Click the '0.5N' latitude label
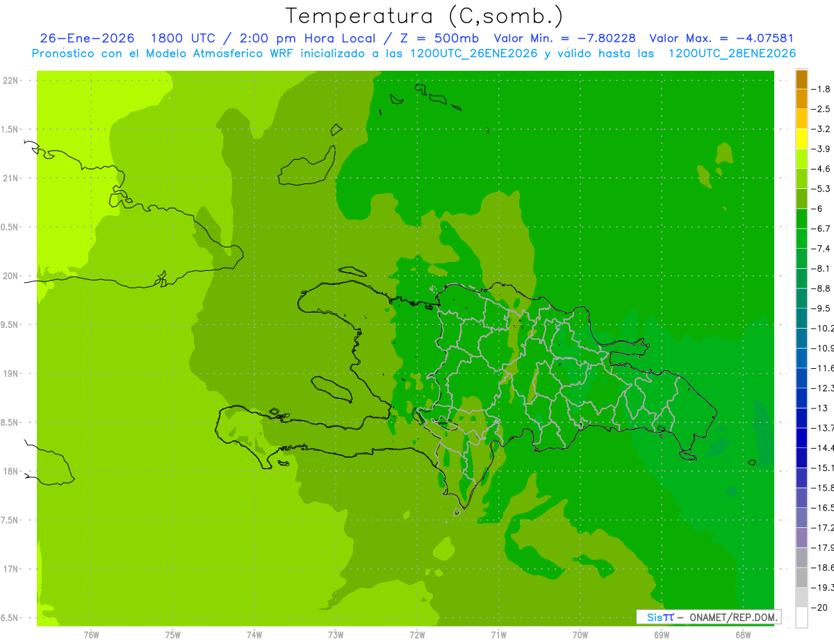The height and width of the screenshot is (644, 834). click(10, 227)
